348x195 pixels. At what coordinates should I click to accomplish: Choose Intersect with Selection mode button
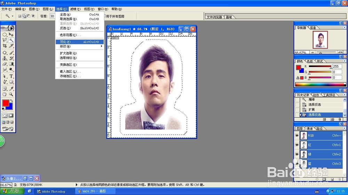[x=33, y=16]
